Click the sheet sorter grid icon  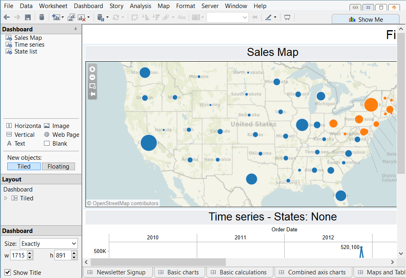coord(368,8)
